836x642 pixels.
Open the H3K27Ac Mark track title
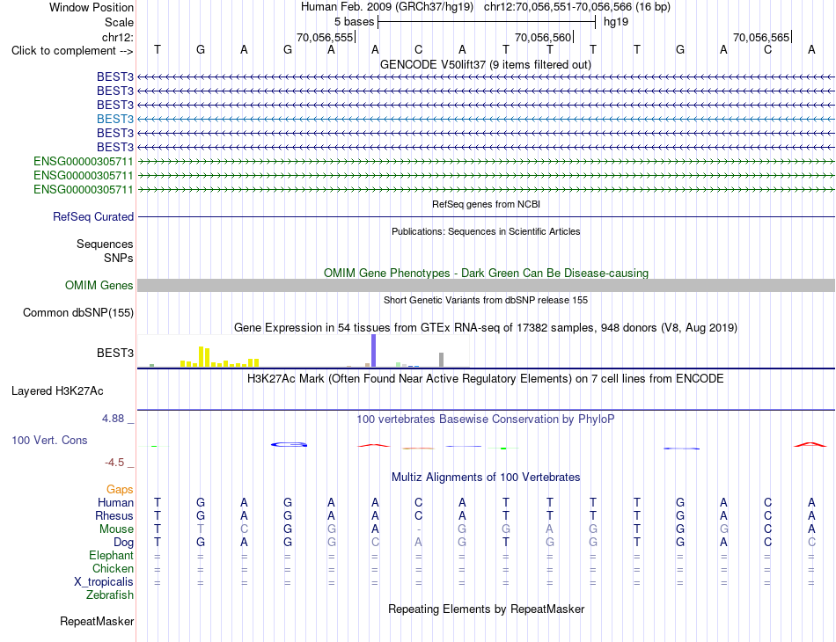[485, 379]
